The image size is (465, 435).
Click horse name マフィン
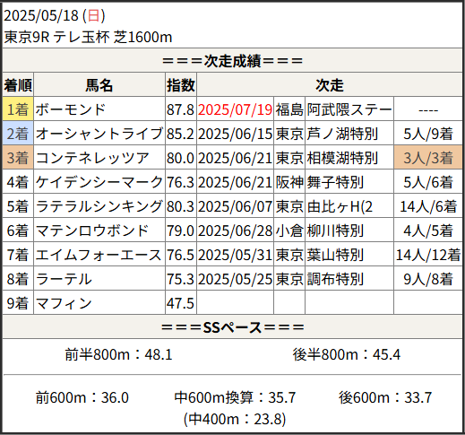point(64,303)
